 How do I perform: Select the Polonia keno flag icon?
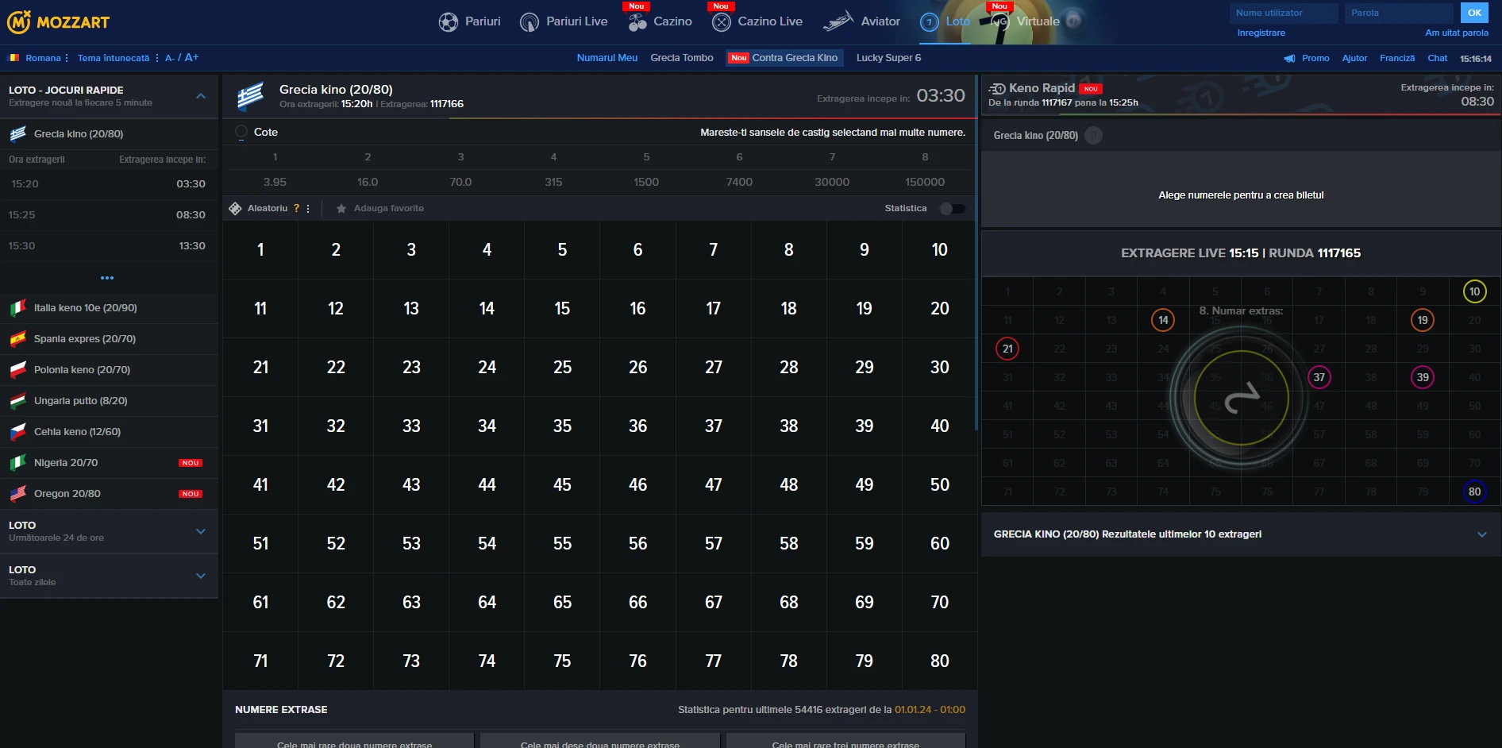pyautogui.click(x=18, y=370)
